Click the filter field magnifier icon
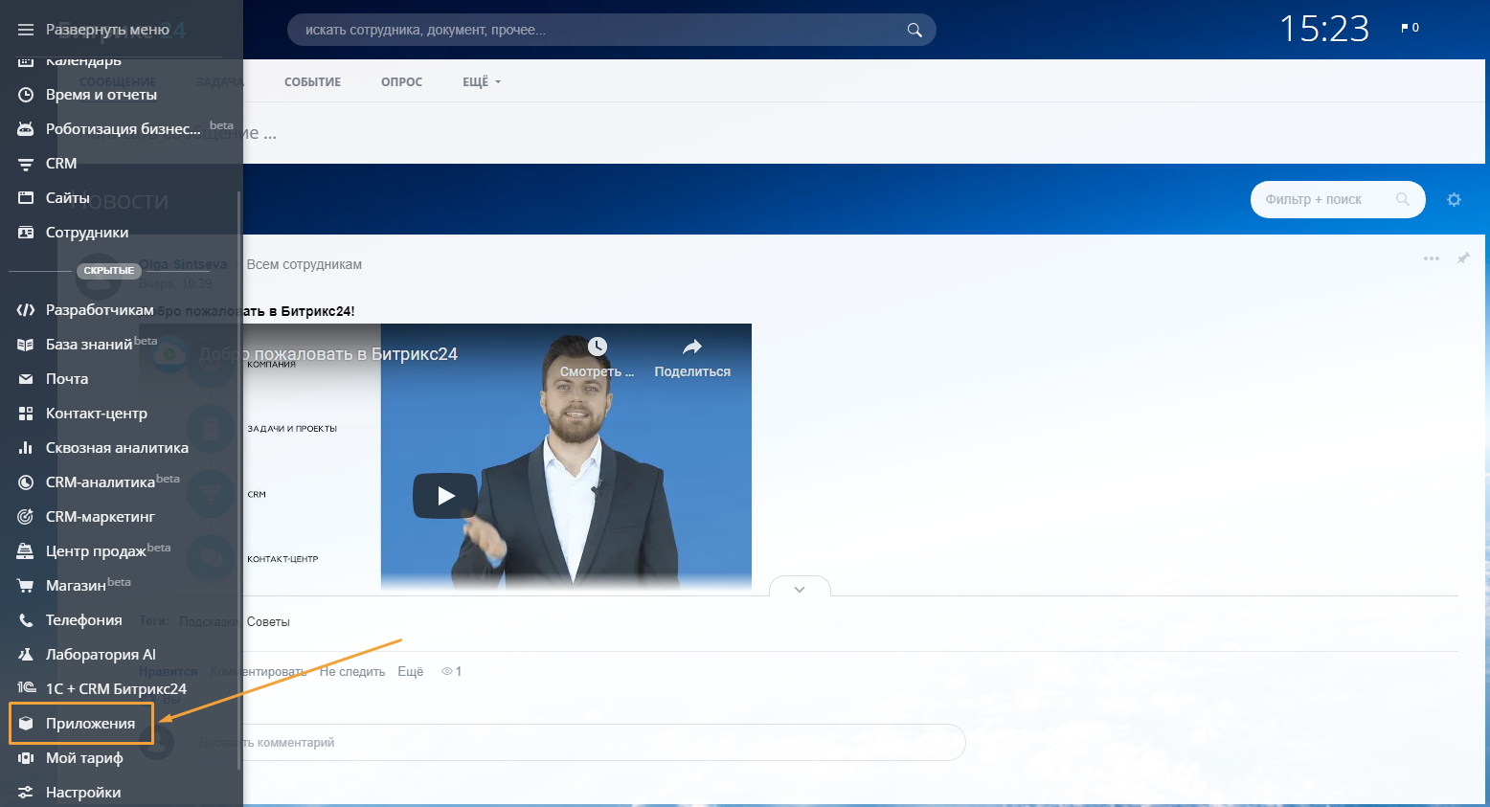The height and width of the screenshot is (807, 1490). tap(1403, 199)
